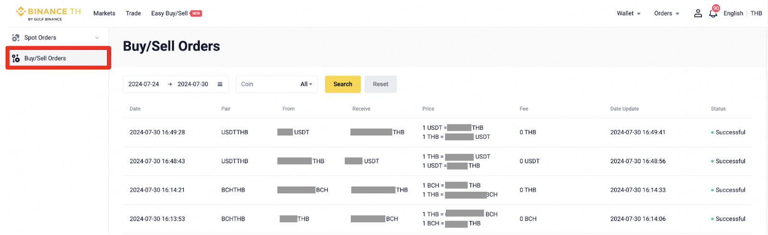Switch the THB currency setting
Viewport: 768px width, 235px height.
click(756, 13)
